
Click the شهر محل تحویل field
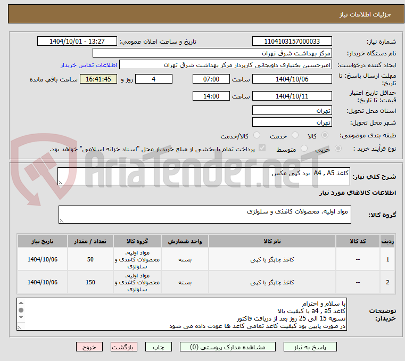pos(292,122)
